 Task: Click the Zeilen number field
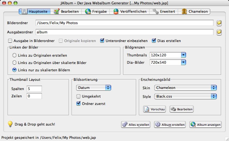pos(34,96)
